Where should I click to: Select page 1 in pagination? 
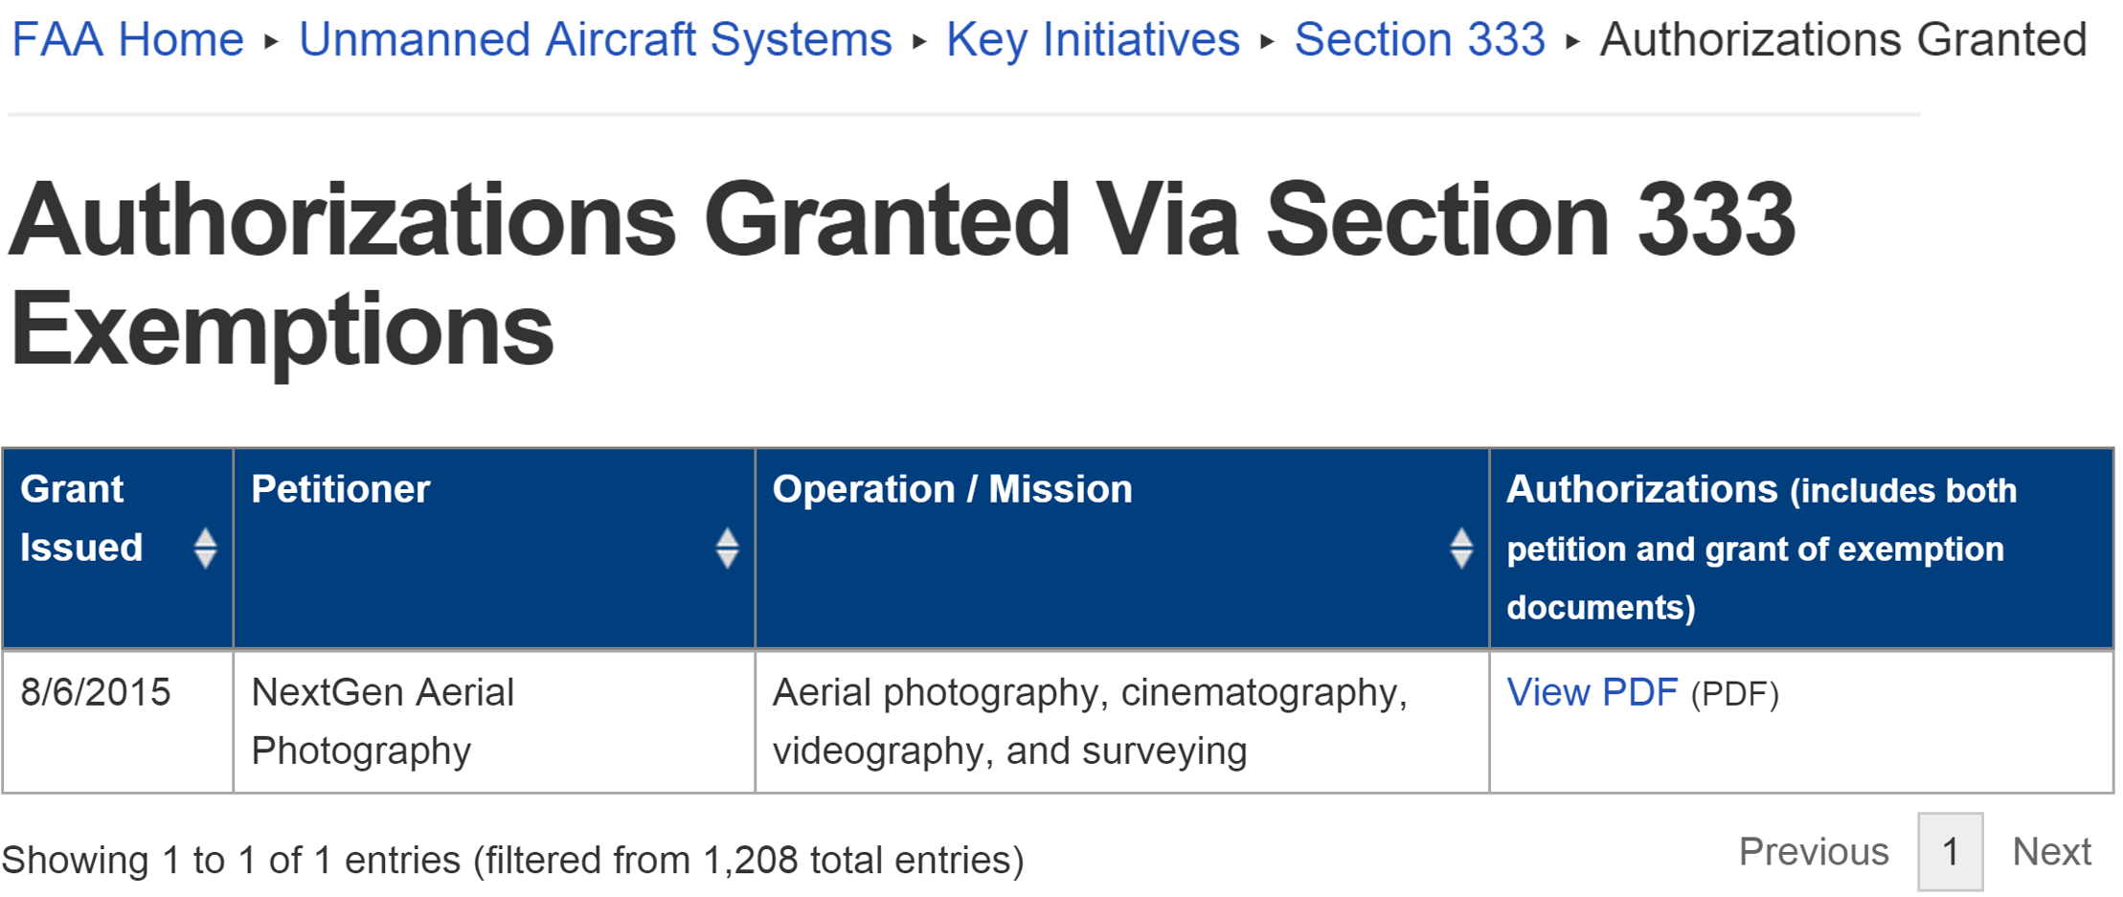[x=1950, y=851]
